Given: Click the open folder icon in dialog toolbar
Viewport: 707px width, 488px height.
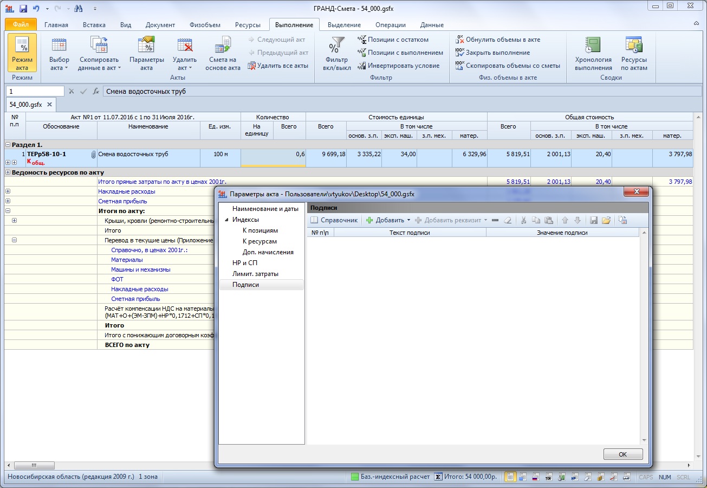Looking at the screenshot, I should [x=606, y=220].
